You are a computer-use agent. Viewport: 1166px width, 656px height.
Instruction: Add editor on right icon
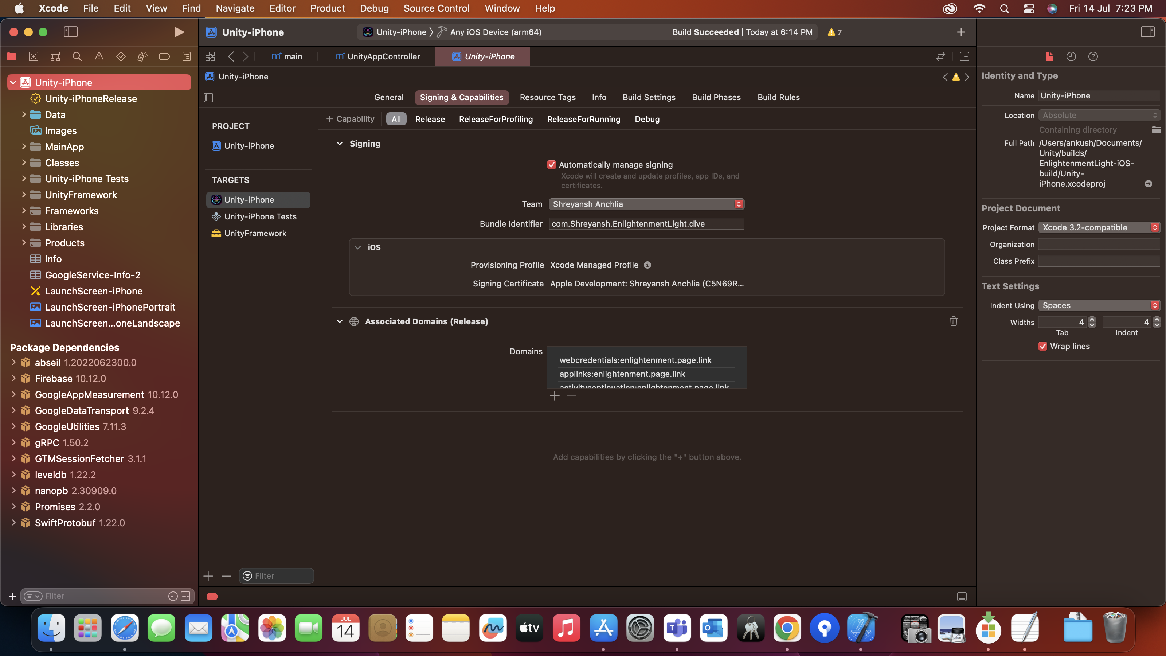(x=964, y=56)
